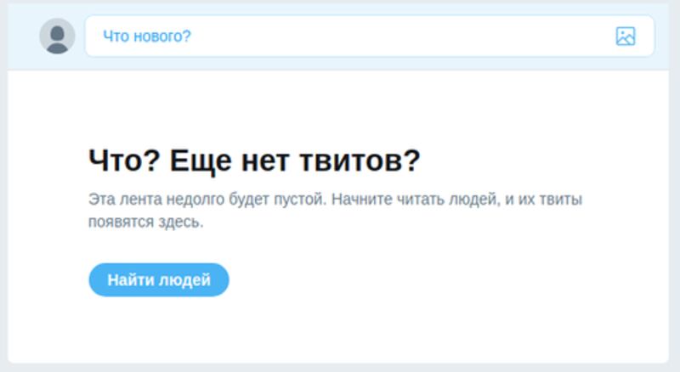Click the heading "Что? Еще нет твитов?"
Viewport: 680px width, 372px height.
254,160
